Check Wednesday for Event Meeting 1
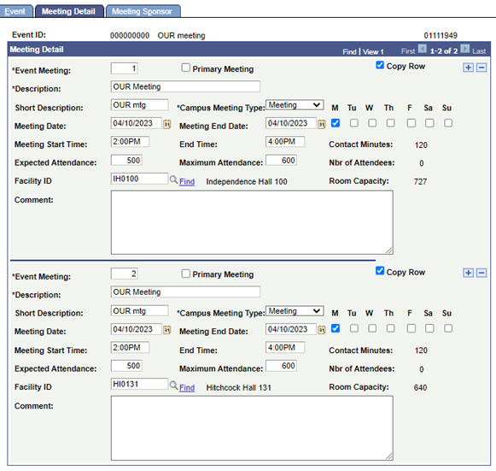This screenshot has height=471, width=496. tap(372, 123)
